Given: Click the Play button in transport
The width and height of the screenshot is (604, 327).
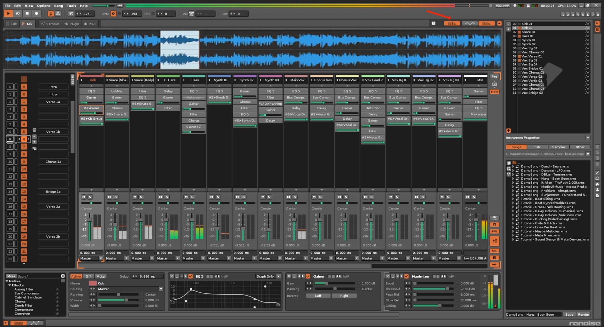Looking at the screenshot, I should click(8, 14).
